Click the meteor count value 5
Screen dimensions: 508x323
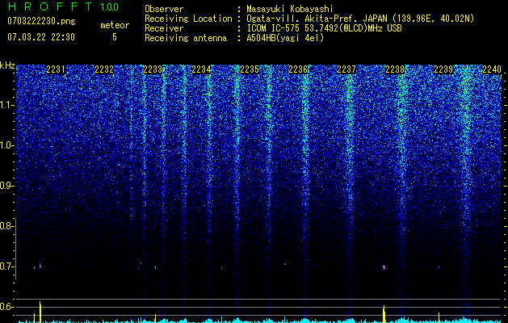[x=115, y=37]
